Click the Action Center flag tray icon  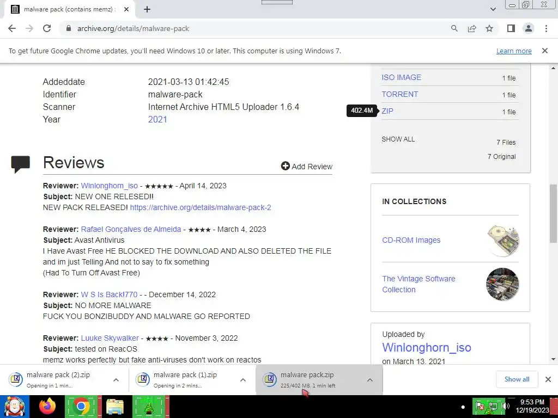480,406
